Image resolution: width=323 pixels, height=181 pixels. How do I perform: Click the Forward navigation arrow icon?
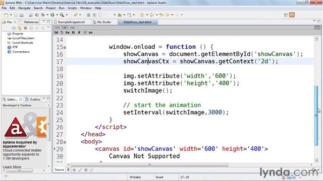(177, 15)
